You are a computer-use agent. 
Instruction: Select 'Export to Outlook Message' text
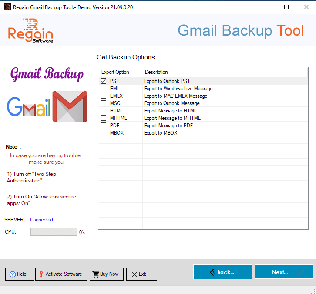[x=172, y=103]
